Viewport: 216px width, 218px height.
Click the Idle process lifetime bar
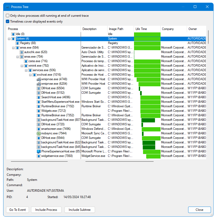tap(147, 34)
